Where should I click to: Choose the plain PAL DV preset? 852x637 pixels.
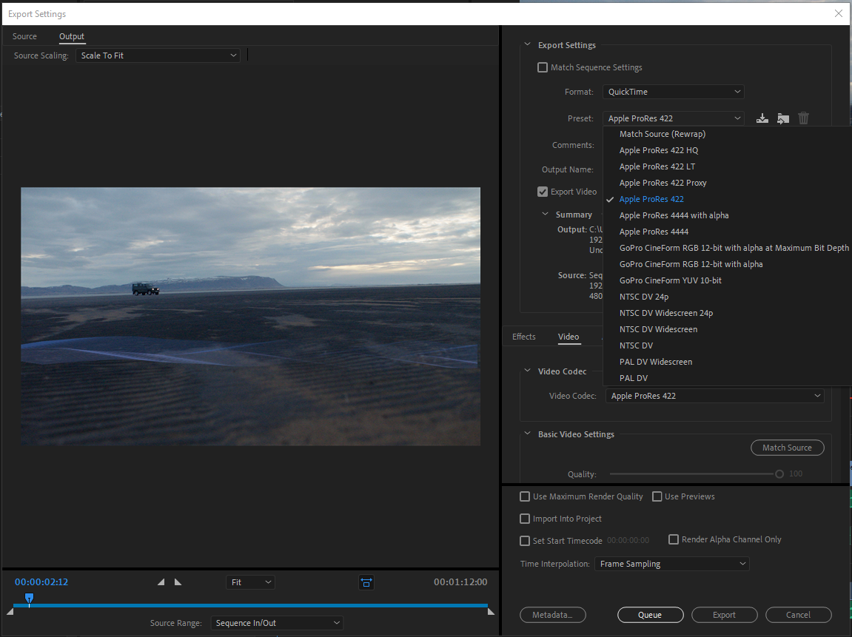pyautogui.click(x=727, y=378)
